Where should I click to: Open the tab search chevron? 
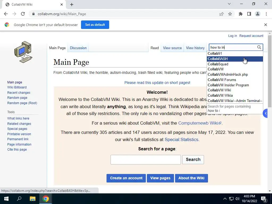[x=229, y=4]
